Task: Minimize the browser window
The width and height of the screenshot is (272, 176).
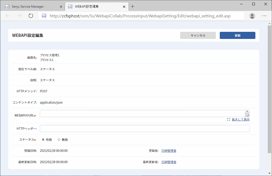Action: 241,4
